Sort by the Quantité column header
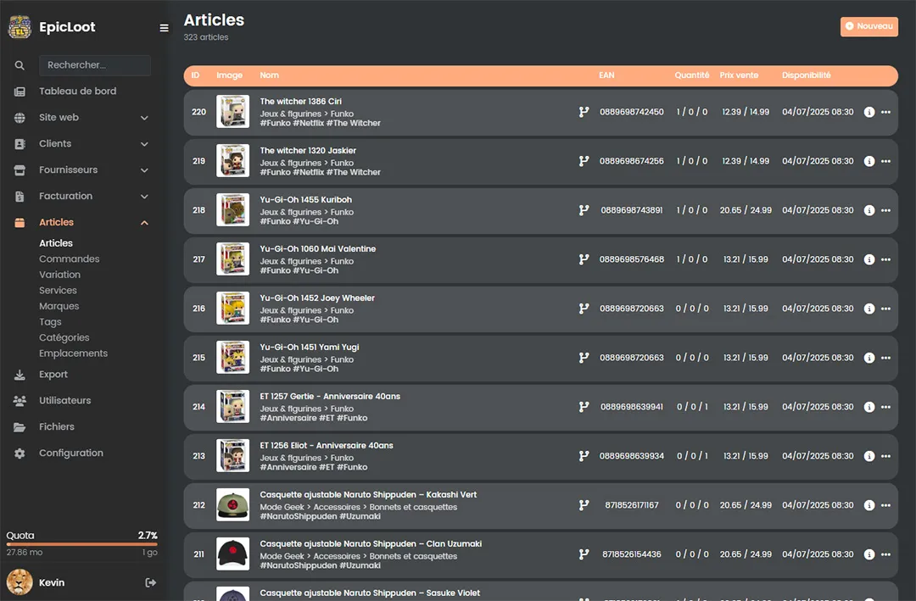 coord(692,75)
